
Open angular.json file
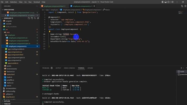[10, 97]
